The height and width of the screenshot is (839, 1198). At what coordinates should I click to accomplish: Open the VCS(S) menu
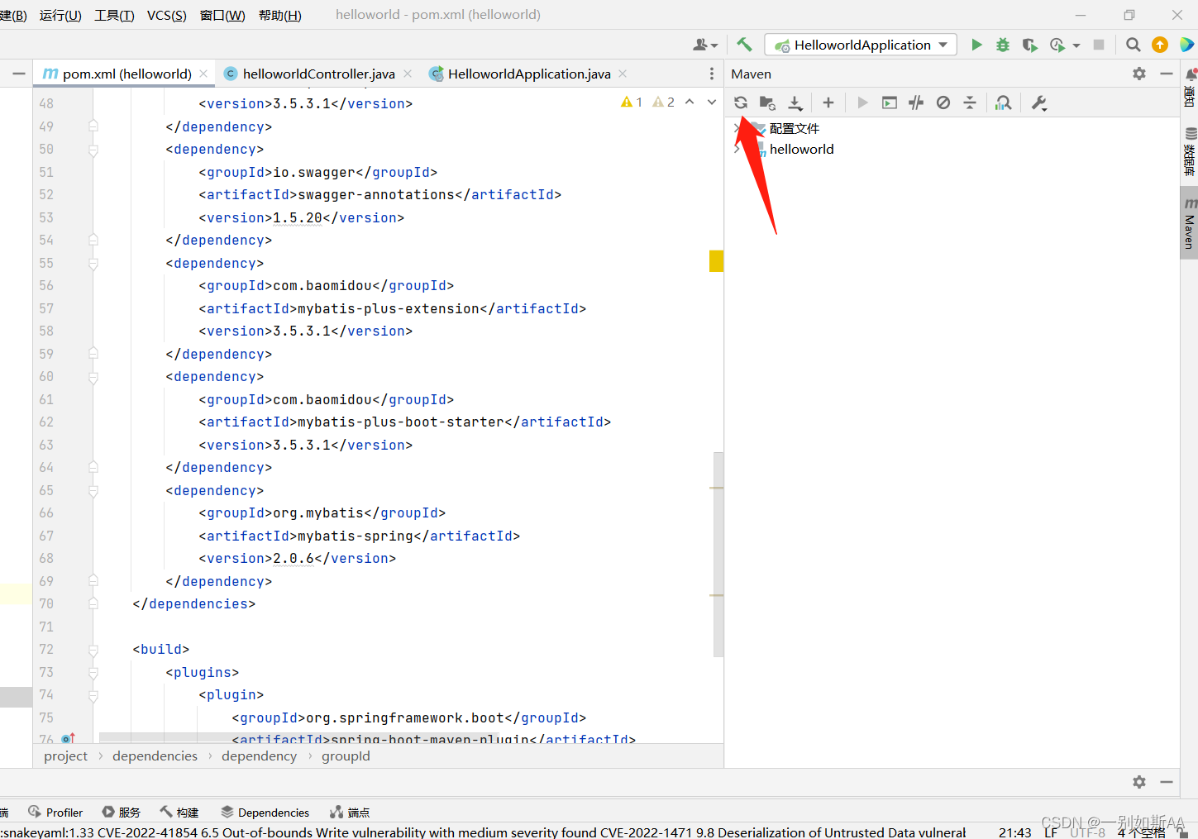[167, 15]
